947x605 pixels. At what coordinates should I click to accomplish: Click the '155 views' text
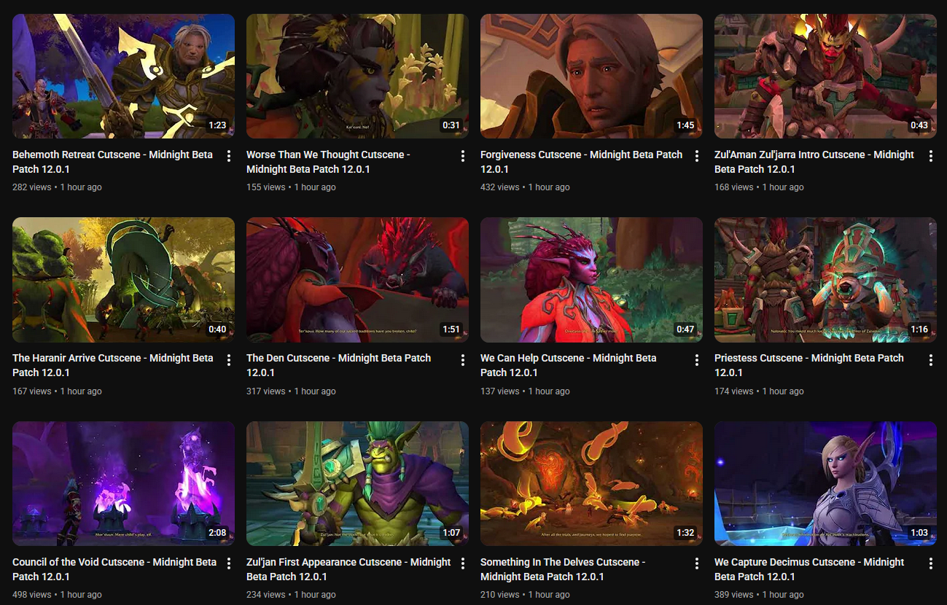[266, 187]
